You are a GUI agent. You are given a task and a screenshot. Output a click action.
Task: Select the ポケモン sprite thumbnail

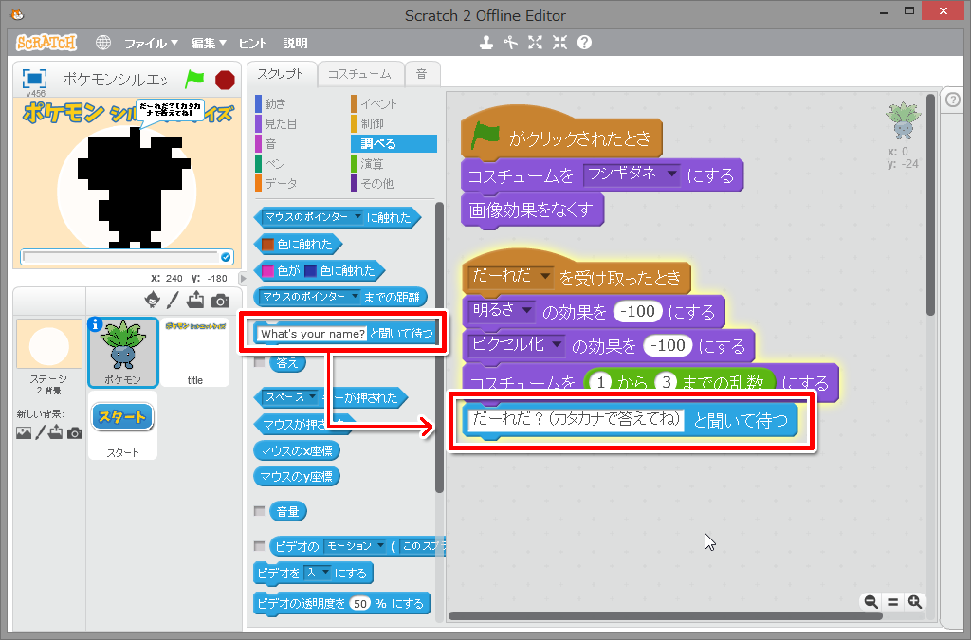pos(122,352)
